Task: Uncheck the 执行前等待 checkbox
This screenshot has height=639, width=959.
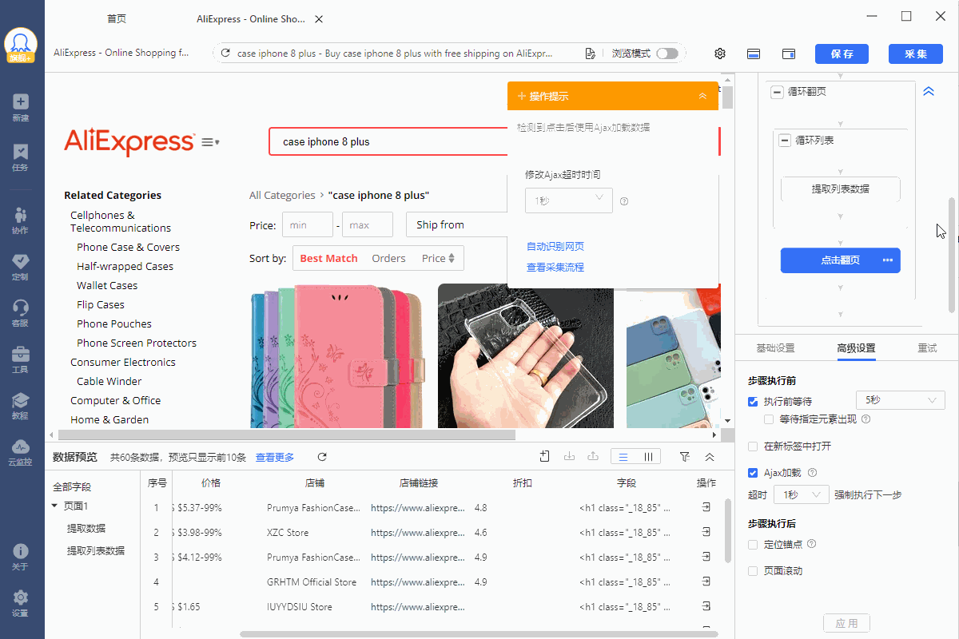Action: [753, 401]
